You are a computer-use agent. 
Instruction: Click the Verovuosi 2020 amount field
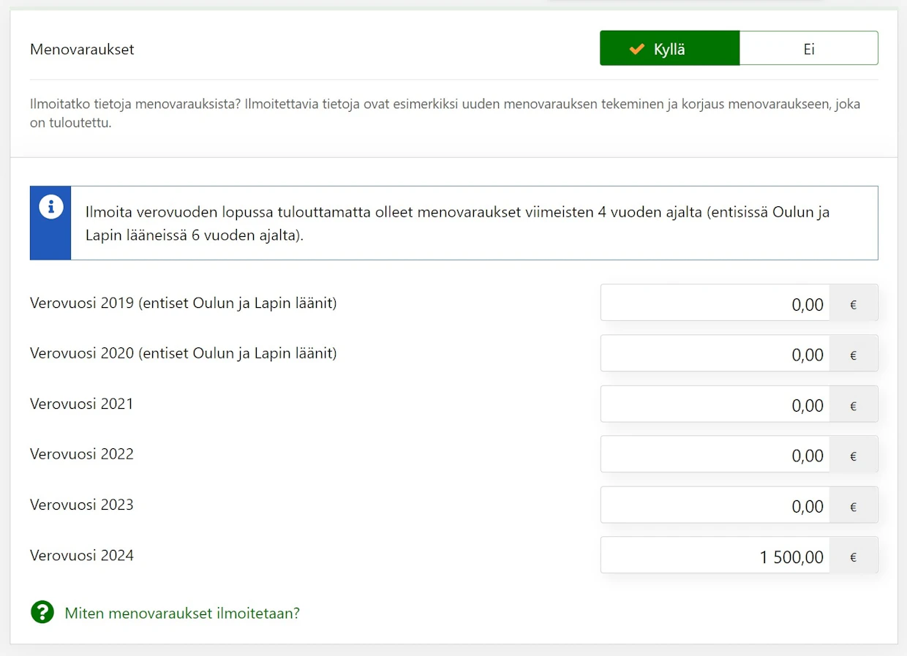pos(715,353)
